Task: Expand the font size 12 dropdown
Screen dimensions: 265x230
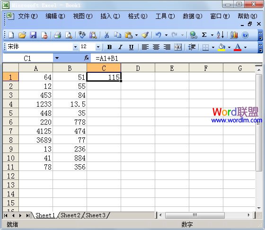Action: click(98, 47)
